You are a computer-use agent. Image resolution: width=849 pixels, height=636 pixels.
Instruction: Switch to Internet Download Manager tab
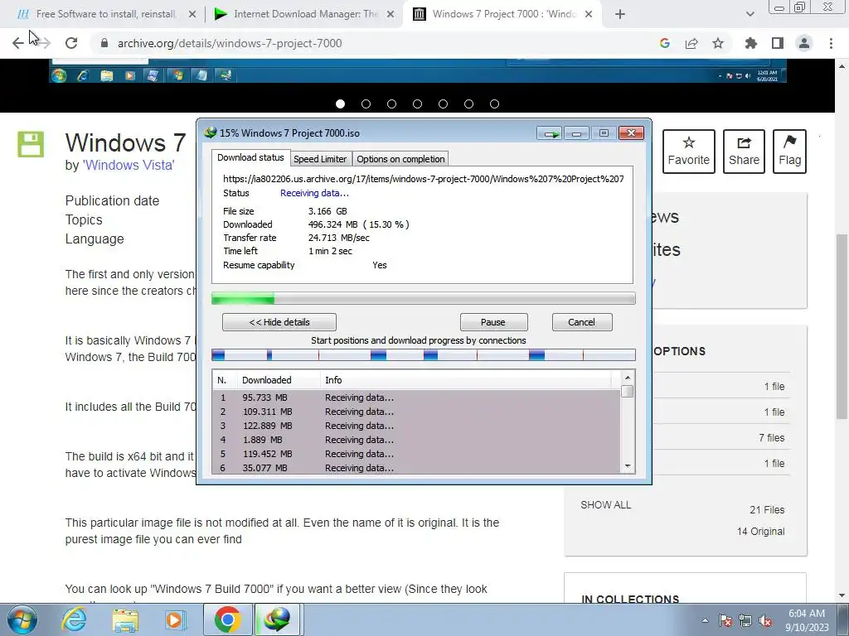click(304, 15)
